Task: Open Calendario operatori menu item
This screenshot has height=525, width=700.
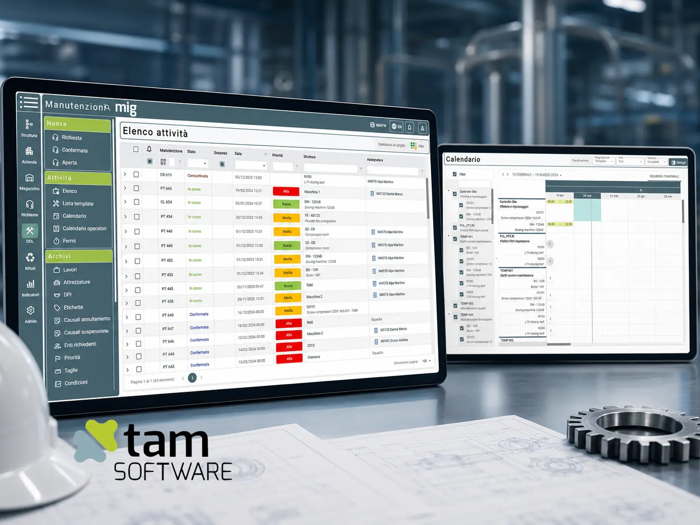Action: [x=84, y=229]
